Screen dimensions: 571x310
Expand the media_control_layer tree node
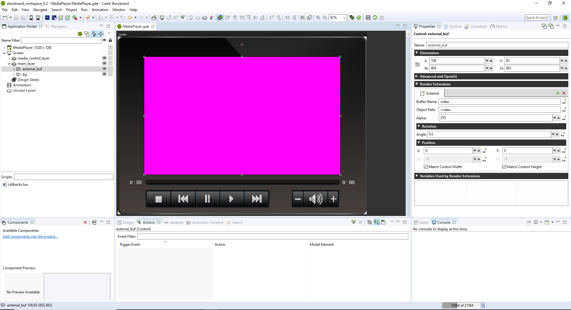click(x=9, y=59)
